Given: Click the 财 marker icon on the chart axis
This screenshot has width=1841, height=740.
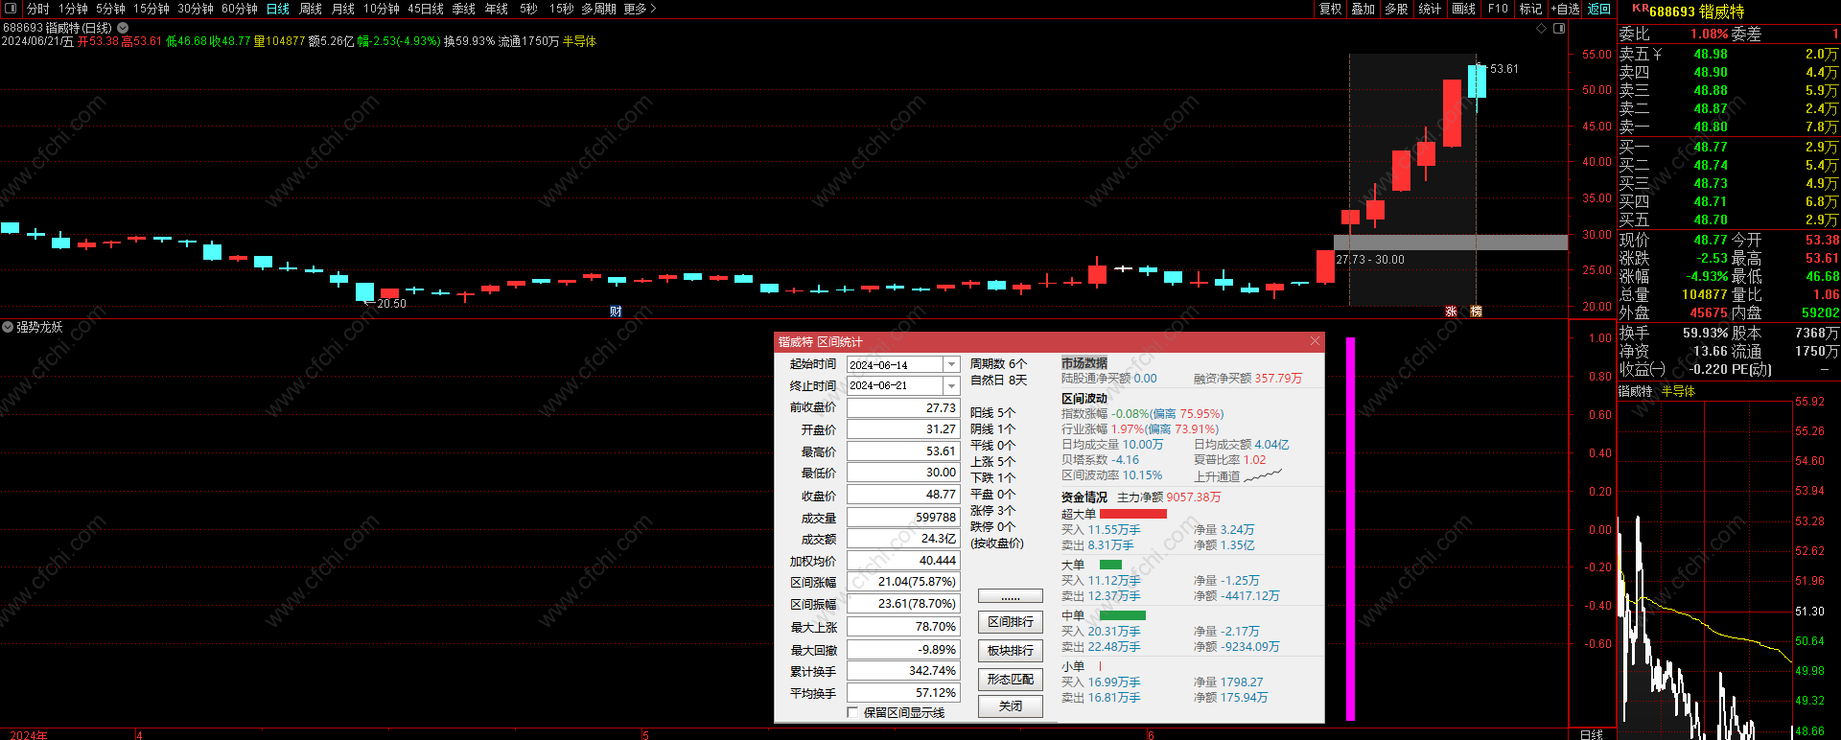Looking at the screenshot, I should (x=616, y=312).
